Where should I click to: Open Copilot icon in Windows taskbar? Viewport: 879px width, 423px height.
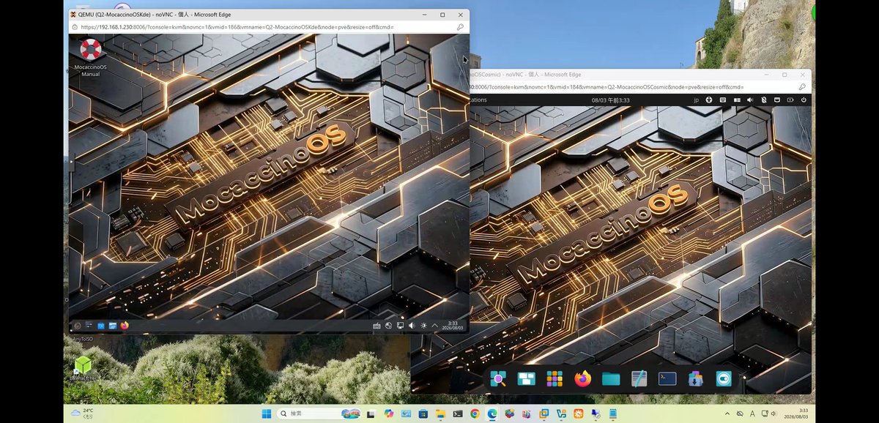(388, 413)
